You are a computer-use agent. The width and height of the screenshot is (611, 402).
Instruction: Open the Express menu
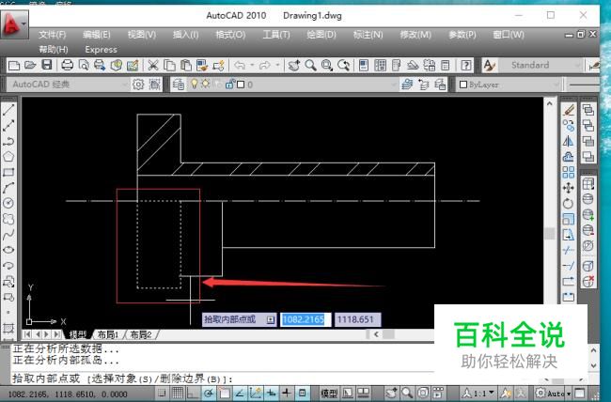pos(101,50)
